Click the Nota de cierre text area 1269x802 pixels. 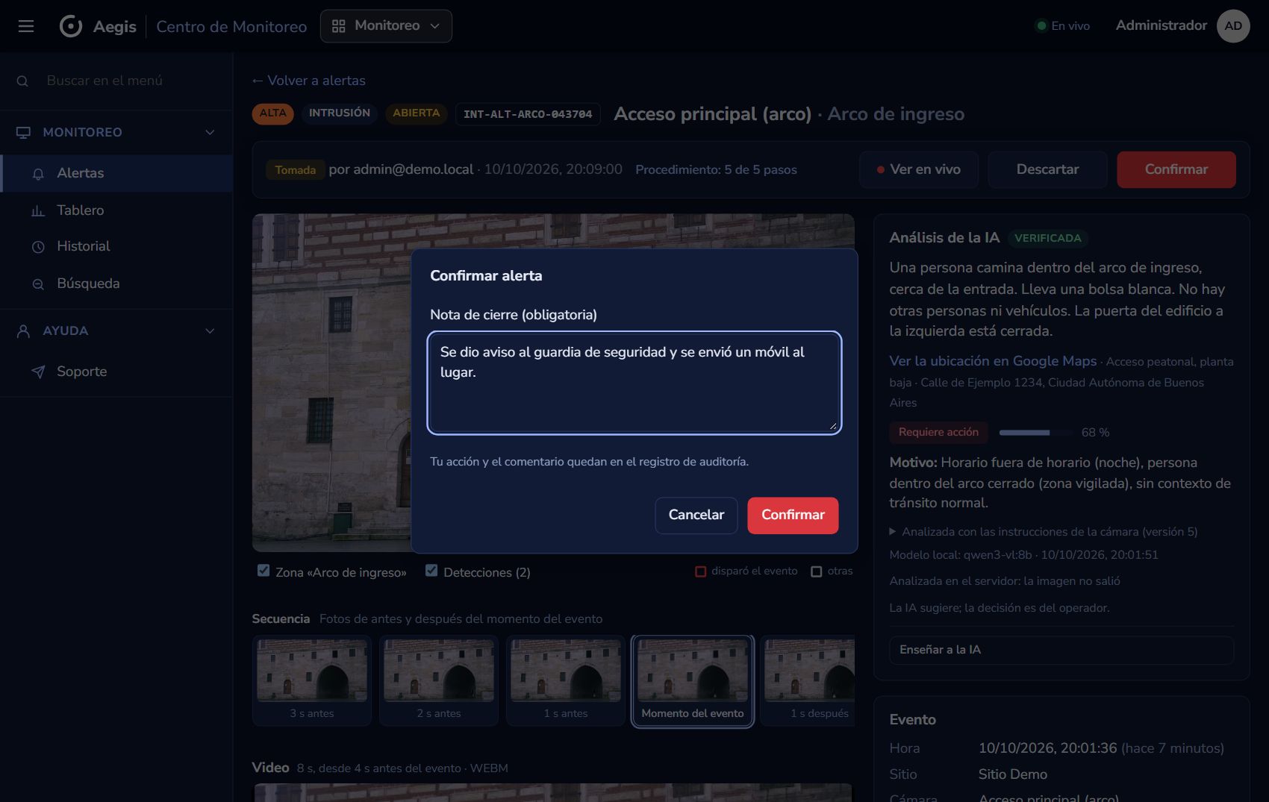pos(634,383)
